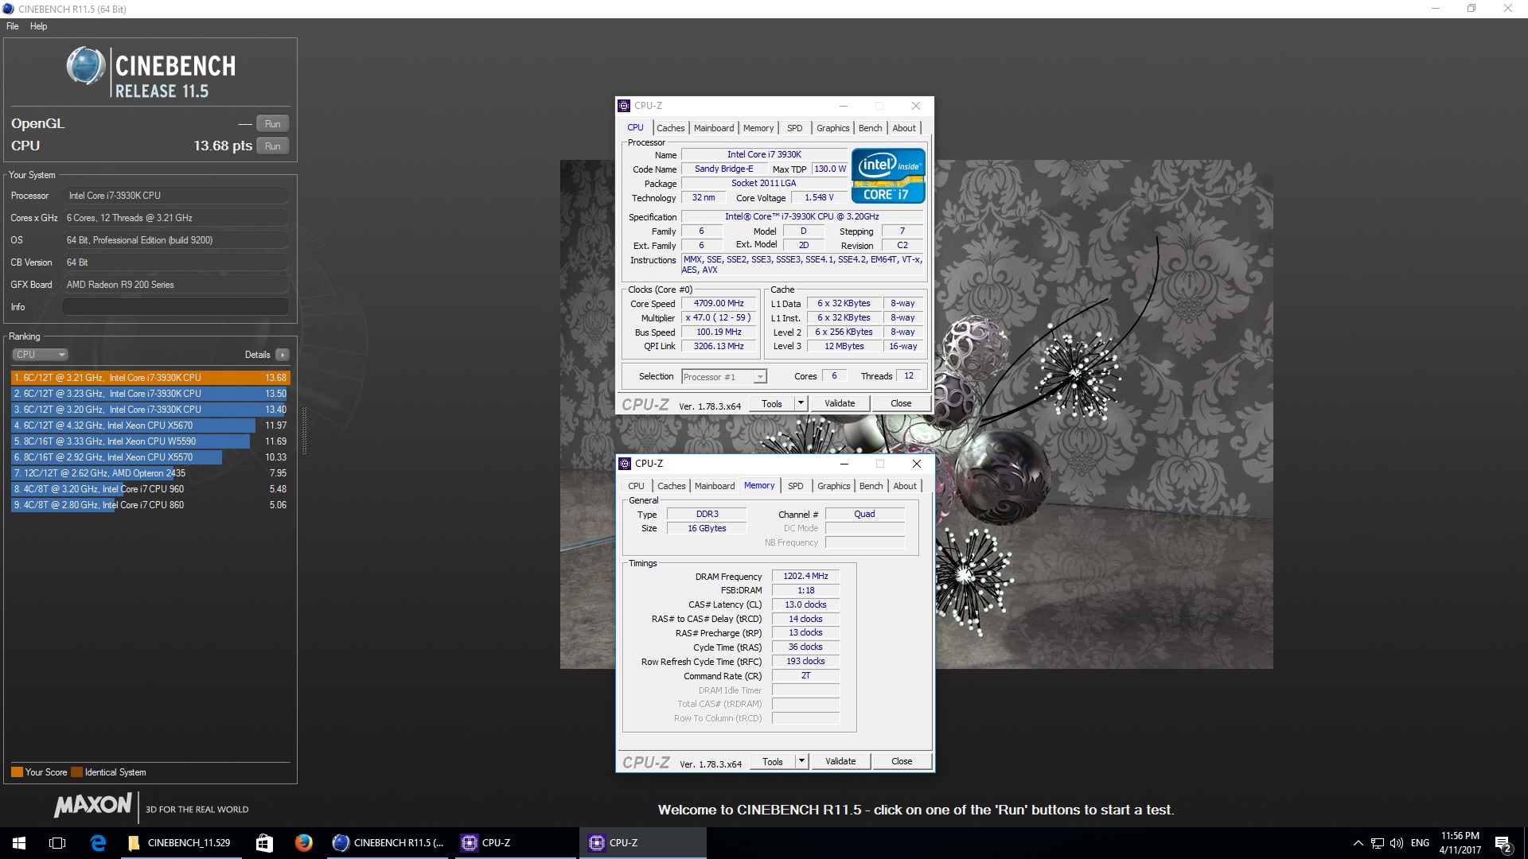Viewport: 1528px width, 859px height.
Task: Open Memory tab in upper CPU-Z window
Action: (758, 128)
